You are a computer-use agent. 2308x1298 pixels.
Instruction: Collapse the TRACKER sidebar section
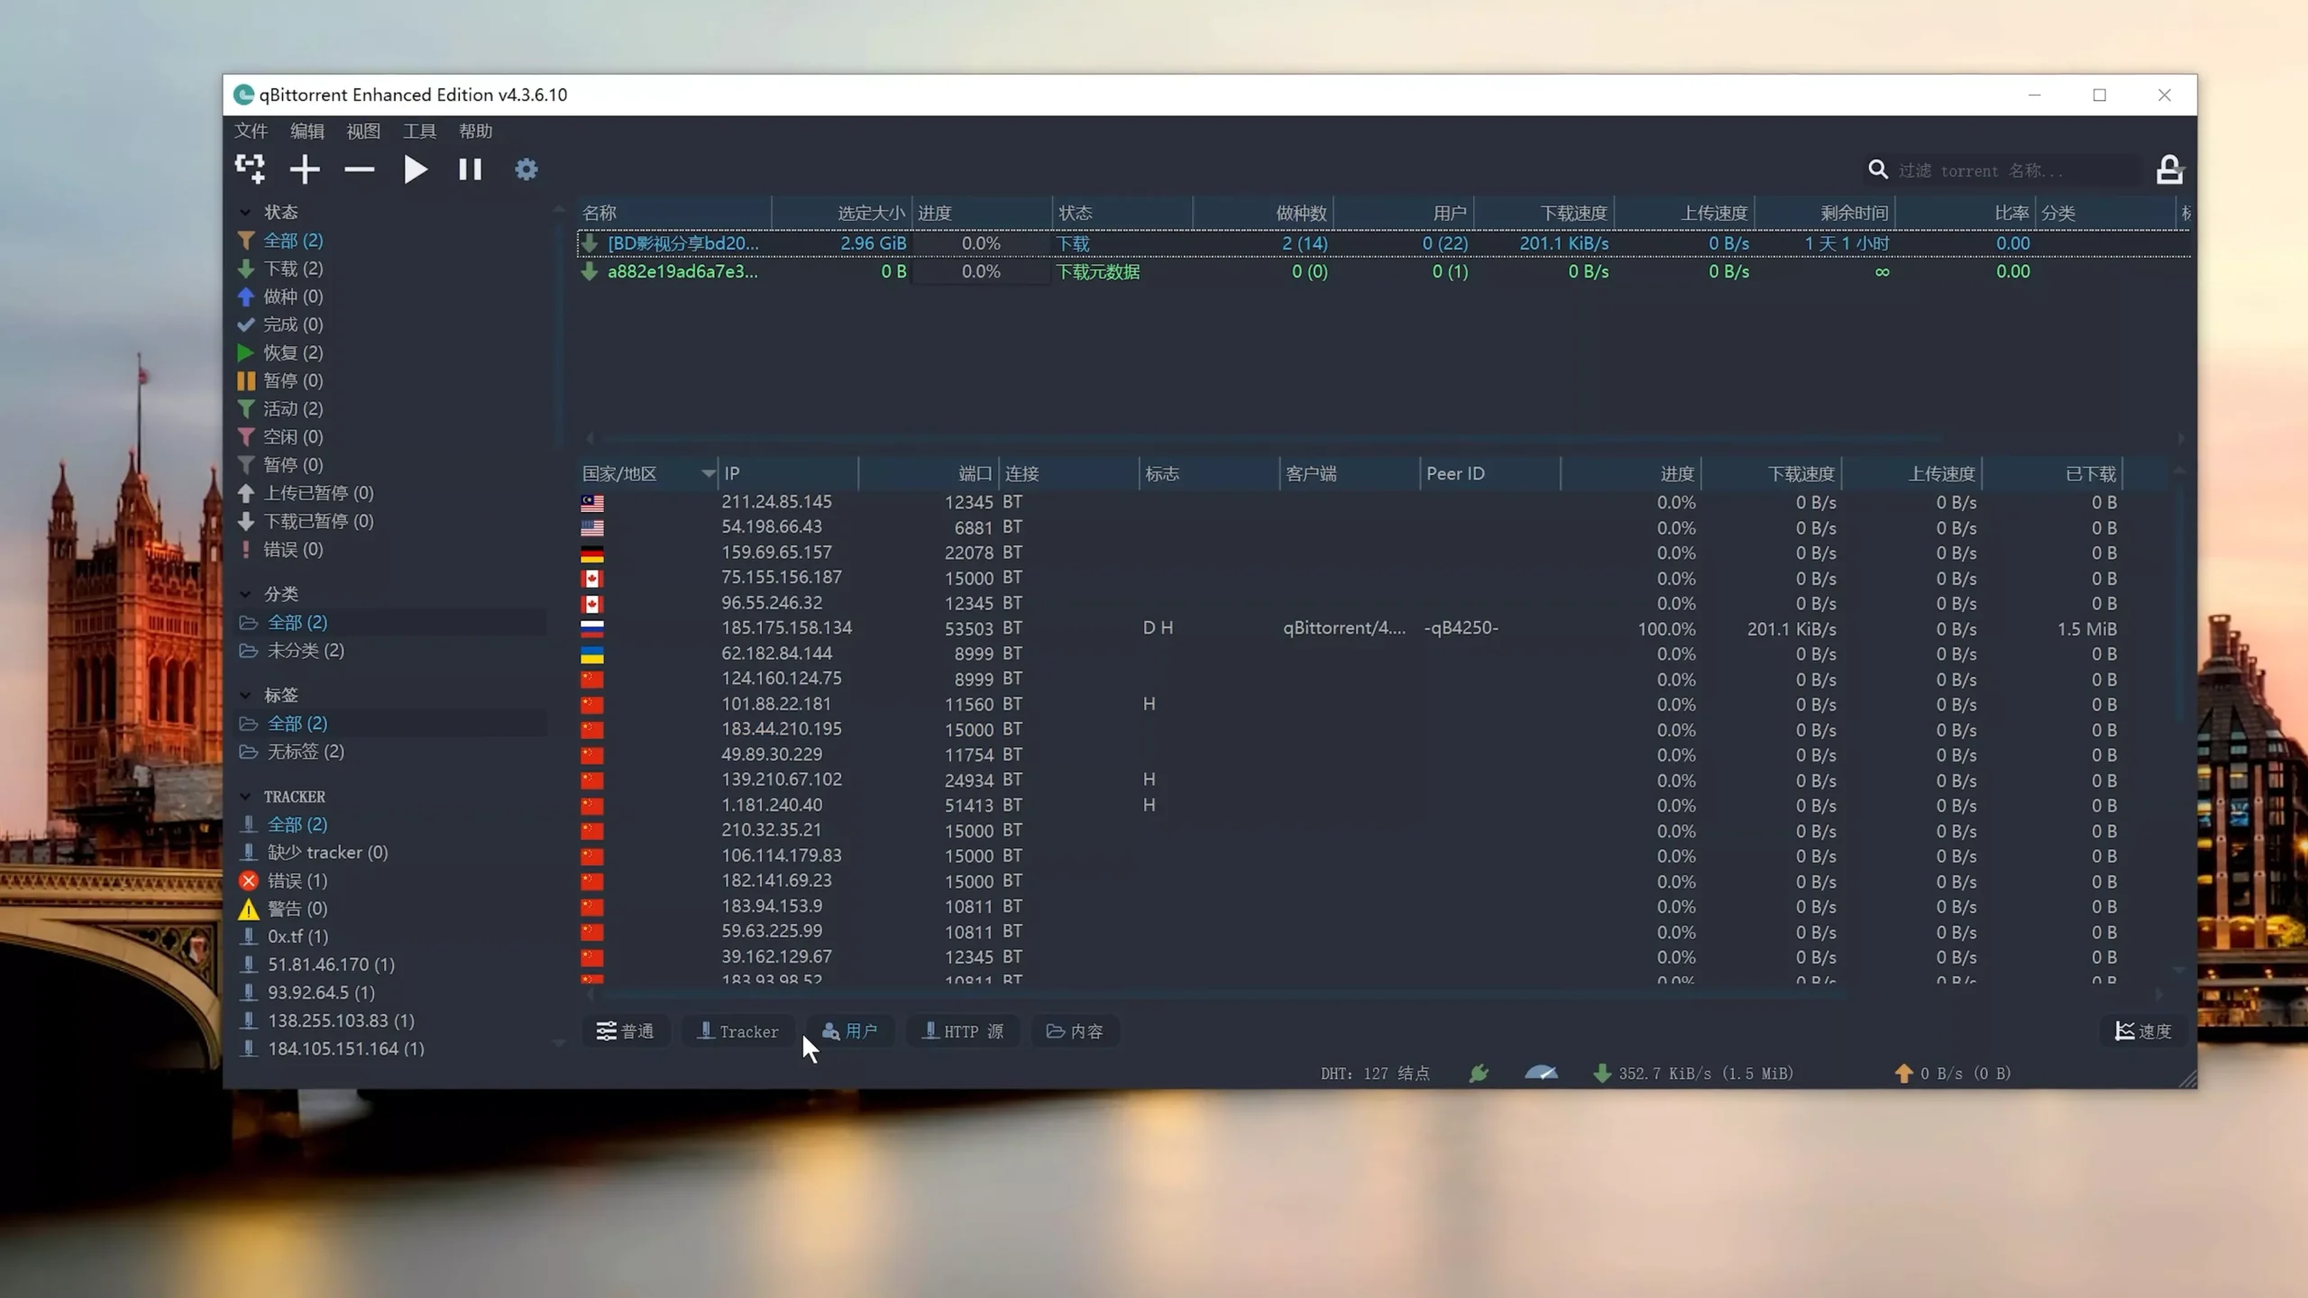click(x=246, y=796)
